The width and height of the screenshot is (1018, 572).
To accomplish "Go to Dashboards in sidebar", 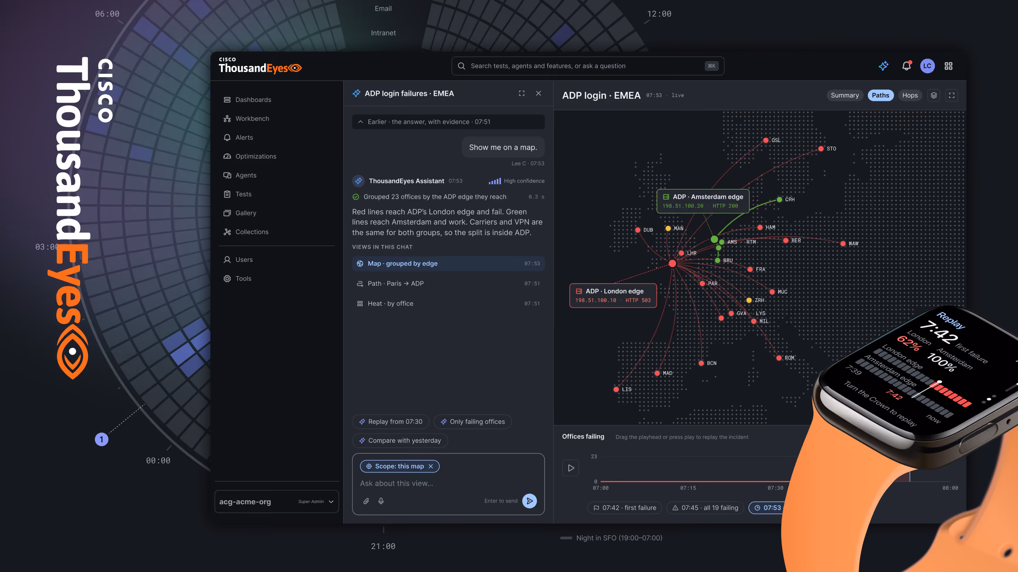I will 277,100.
